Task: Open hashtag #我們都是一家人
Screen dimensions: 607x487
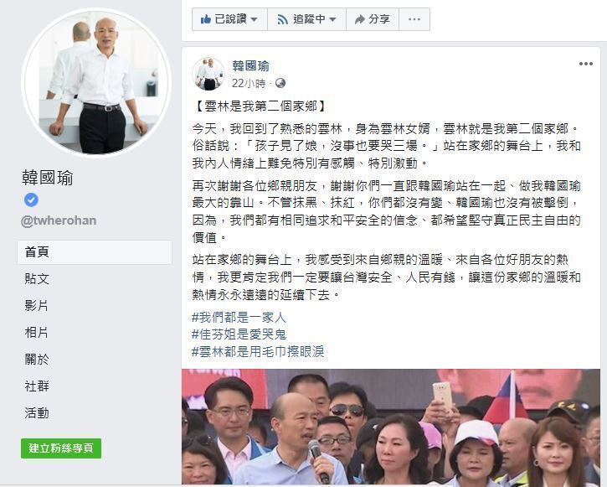Action: pos(239,318)
